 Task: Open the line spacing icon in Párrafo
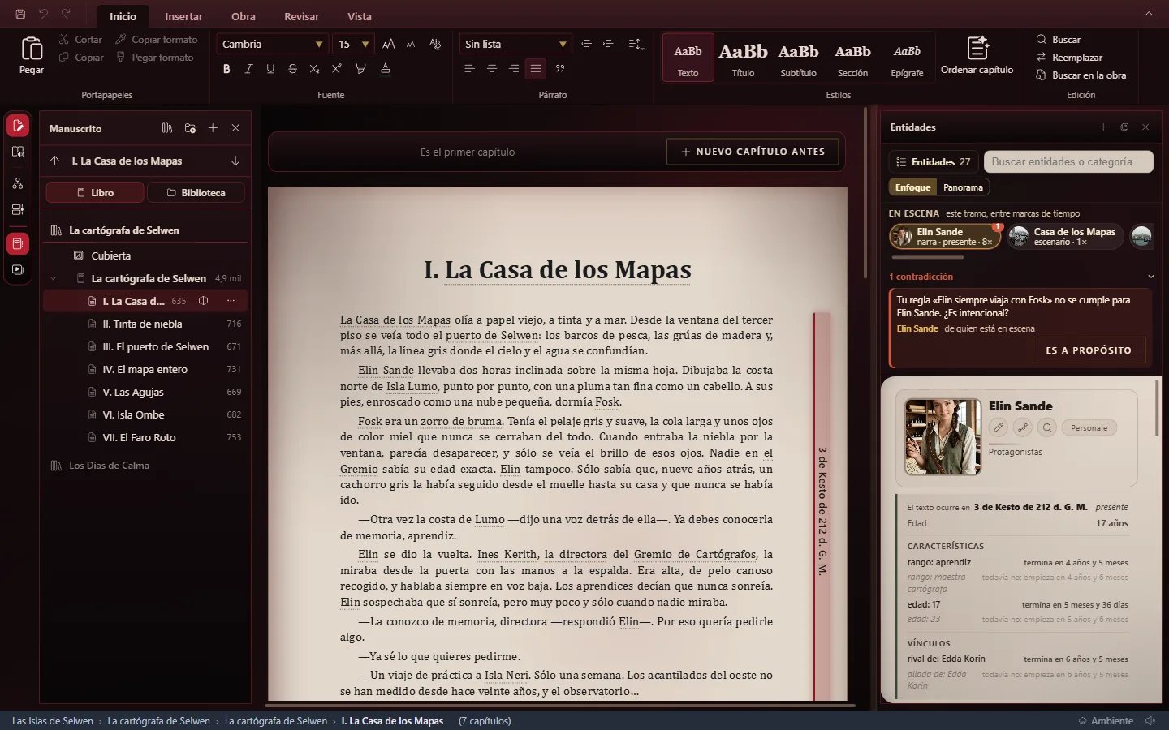coord(636,44)
